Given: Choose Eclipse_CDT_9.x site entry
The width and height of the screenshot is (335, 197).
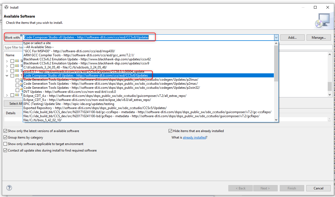Looking at the screenshot, I should (148, 100).
